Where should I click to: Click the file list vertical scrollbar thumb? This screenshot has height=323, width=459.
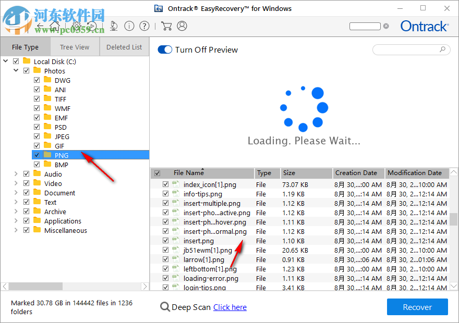[453, 219]
